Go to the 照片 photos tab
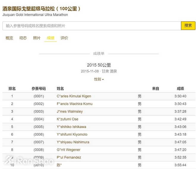This screenshot has height=169, width=196. coord(37,38)
